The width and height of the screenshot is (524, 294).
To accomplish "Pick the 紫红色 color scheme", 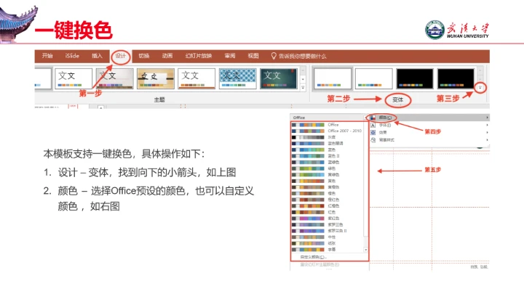I will tap(327, 219).
